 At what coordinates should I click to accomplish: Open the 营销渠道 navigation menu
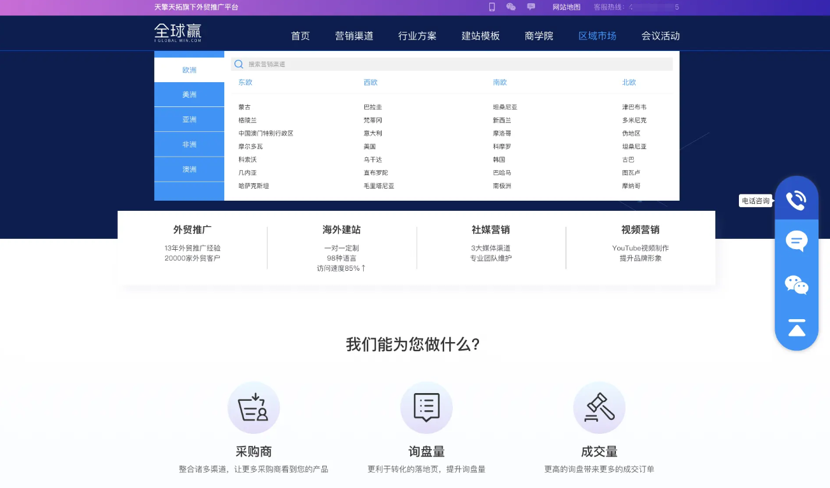(x=354, y=36)
